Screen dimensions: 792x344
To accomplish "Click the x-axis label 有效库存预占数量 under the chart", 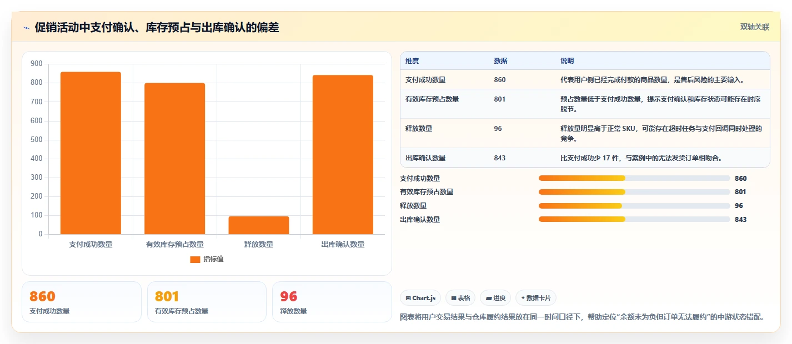I will (x=174, y=244).
